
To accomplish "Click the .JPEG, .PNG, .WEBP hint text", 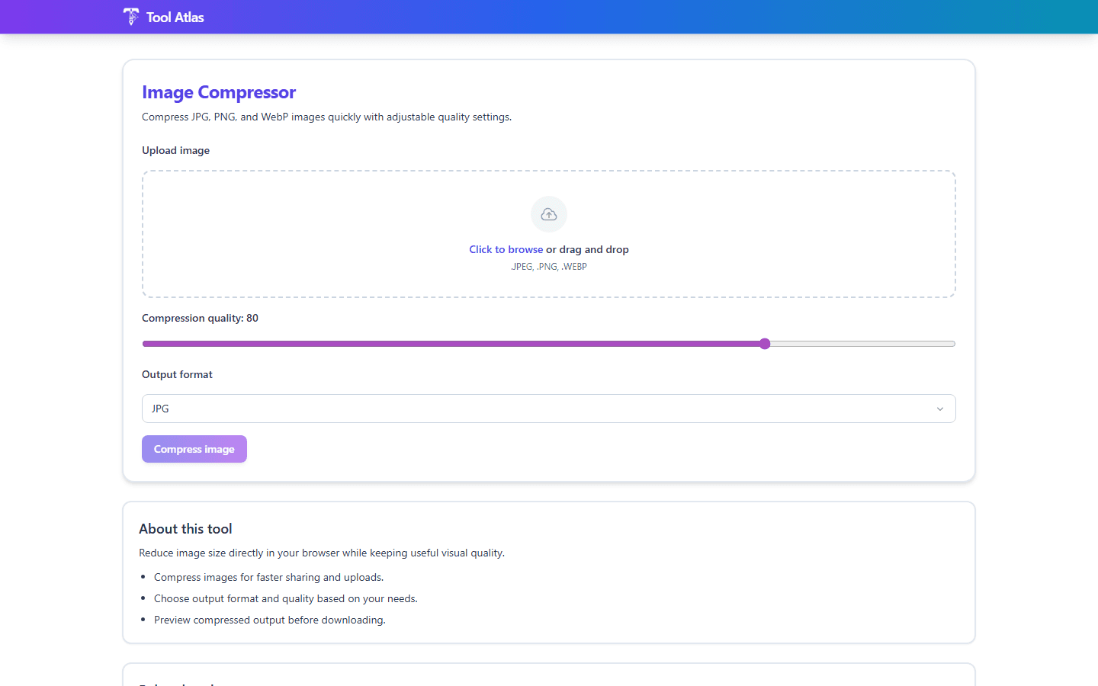I will (x=549, y=266).
